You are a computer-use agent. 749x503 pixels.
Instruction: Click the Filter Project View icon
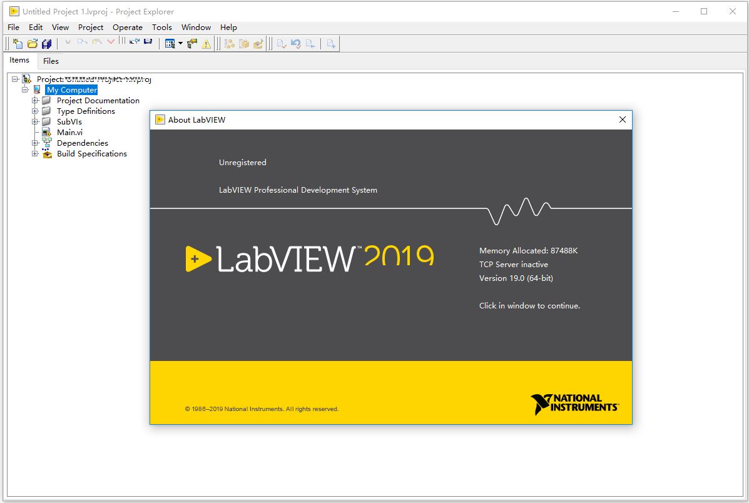click(x=170, y=44)
